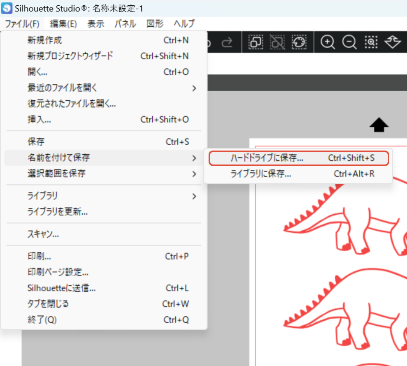Choose 新規プロジェクトウィザード menu entry
Screen dimensions: 407x366
pyautogui.click(x=104, y=56)
